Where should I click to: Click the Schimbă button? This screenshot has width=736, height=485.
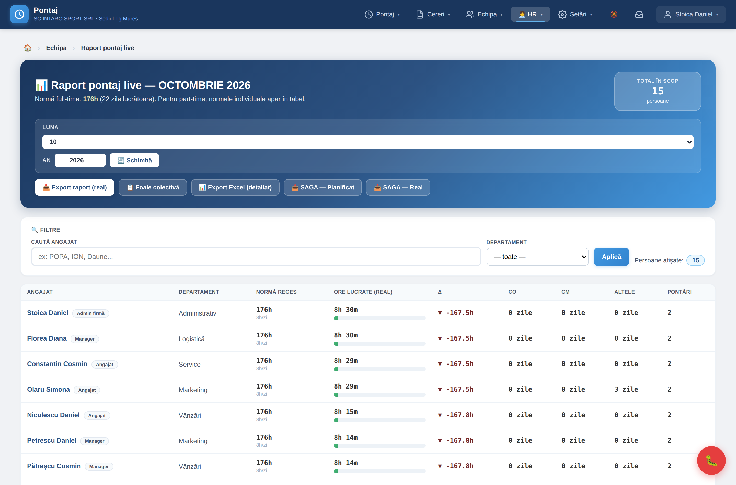coord(134,160)
